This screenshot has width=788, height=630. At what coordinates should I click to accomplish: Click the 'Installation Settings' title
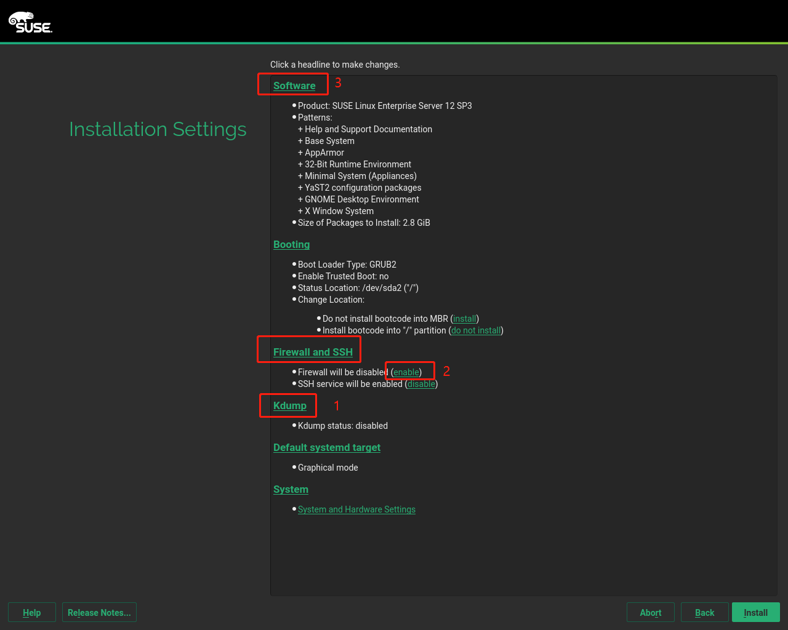point(158,129)
